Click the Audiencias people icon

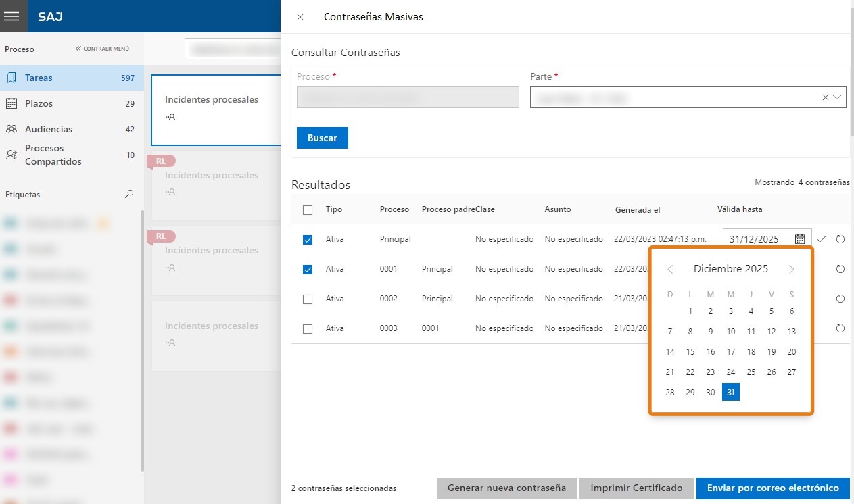pos(11,129)
